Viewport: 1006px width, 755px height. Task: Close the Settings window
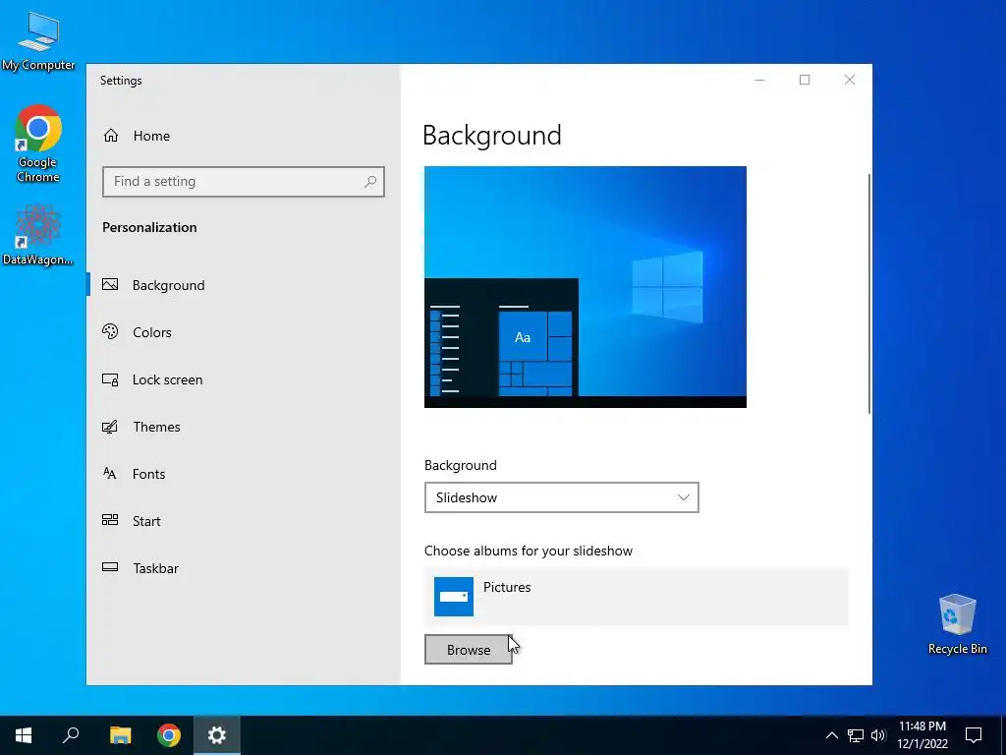[x=850, y=80]
